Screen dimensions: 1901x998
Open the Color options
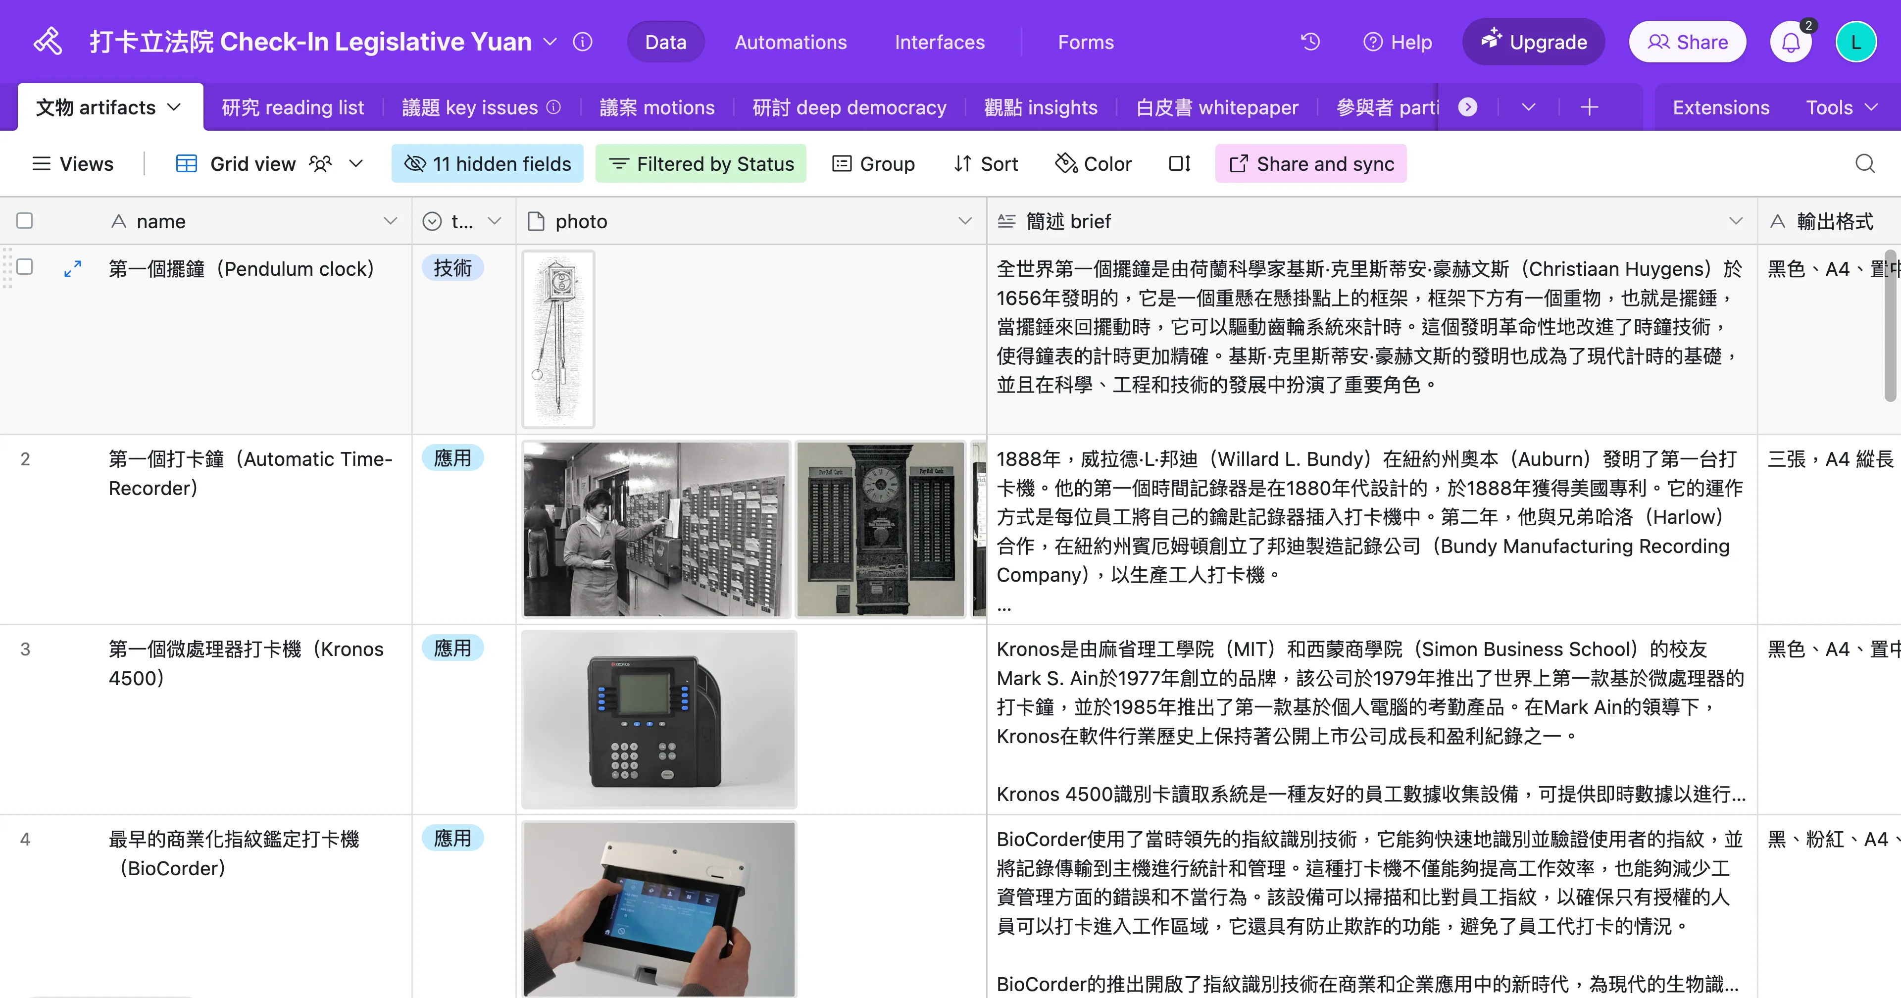pyautogui.click(x=1094, y=164)
